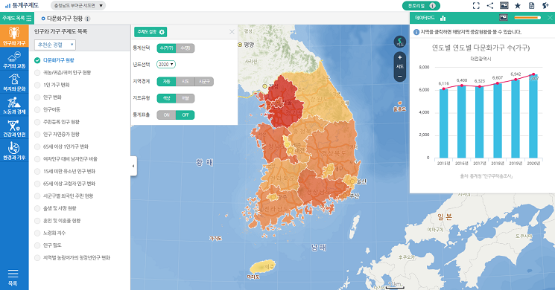The width and height of the screenshot is (555, 290).
Task: Zoom out the map with minus button
Action: (400, 76)
